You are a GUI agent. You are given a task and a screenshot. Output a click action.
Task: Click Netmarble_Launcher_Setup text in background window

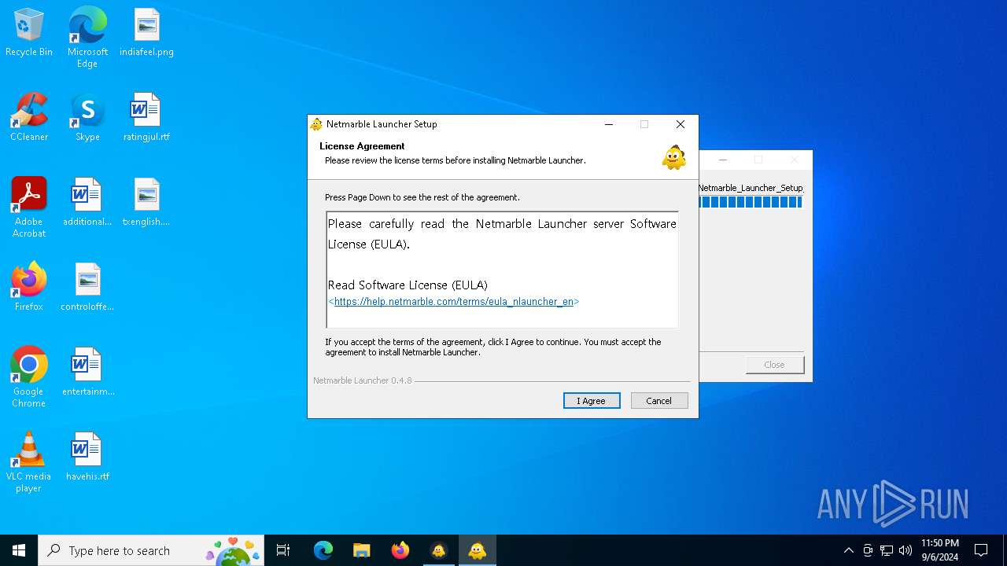pos(751,188)
